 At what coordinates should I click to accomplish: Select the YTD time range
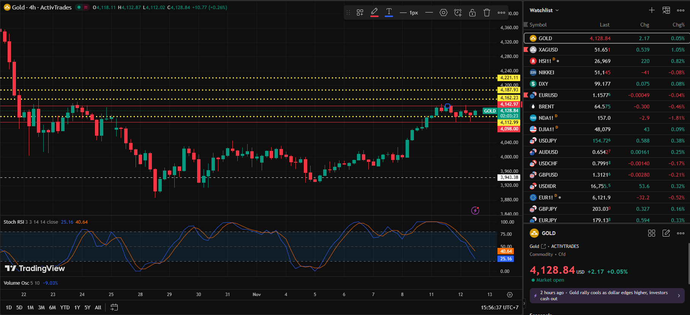point(65,307)
